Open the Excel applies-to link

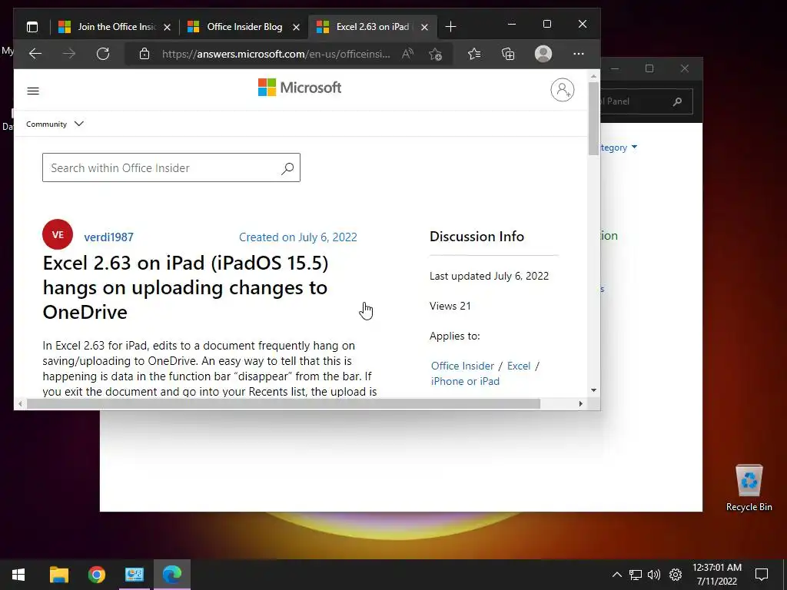pyautogui.click(x=519, y=366)
